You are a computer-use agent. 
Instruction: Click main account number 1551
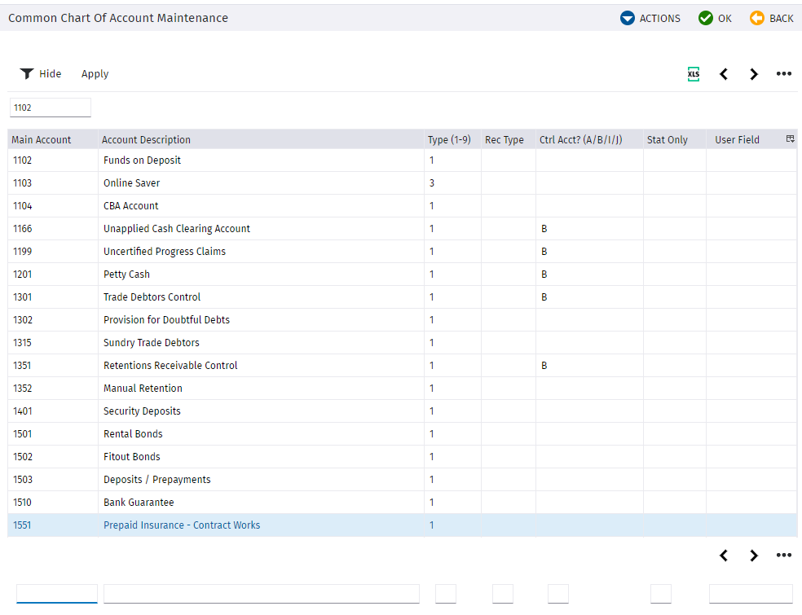[22, 525]
